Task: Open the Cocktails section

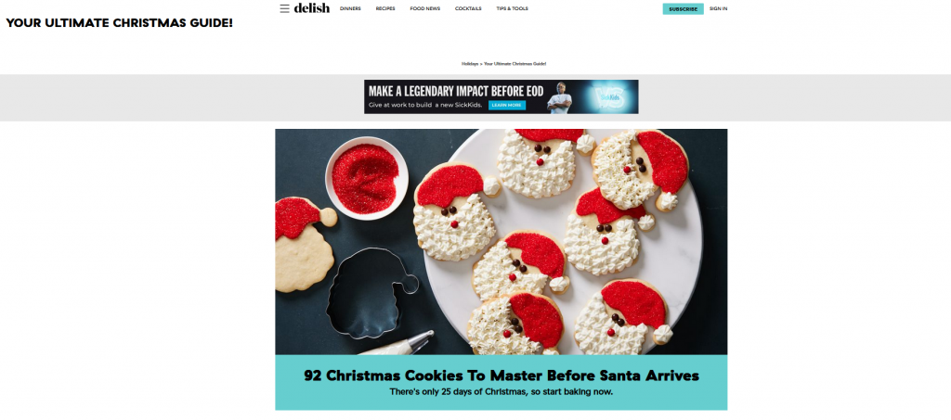Action: click(x=468, y=8)
